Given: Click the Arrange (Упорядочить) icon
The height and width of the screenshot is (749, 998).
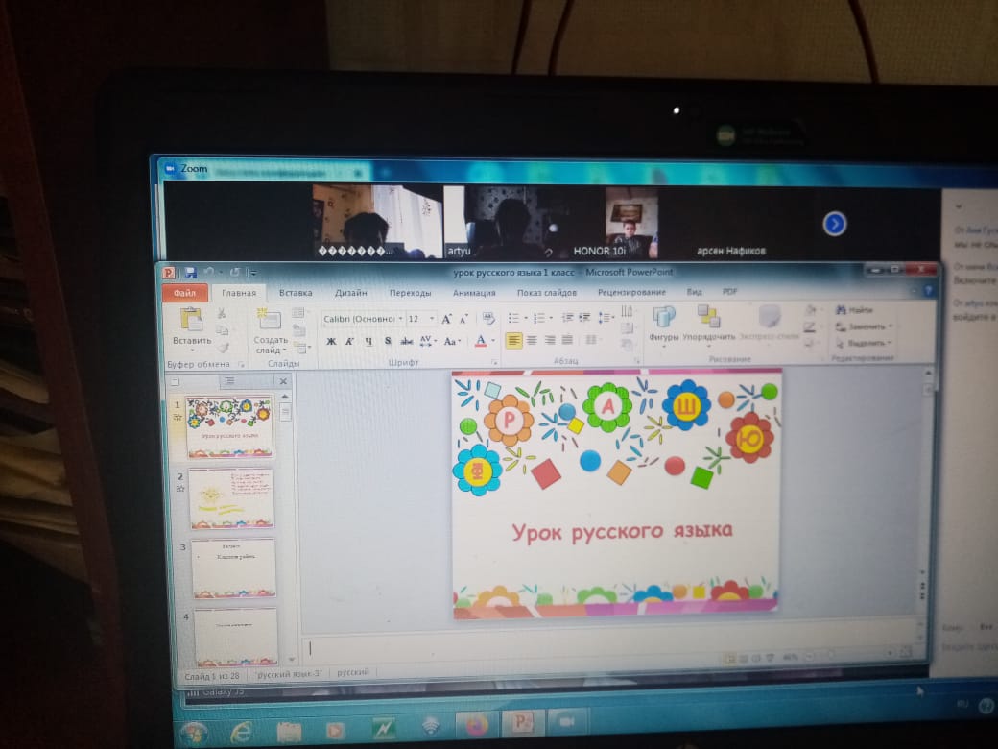Looking at the screenshot, I should [x=708, y=318].
